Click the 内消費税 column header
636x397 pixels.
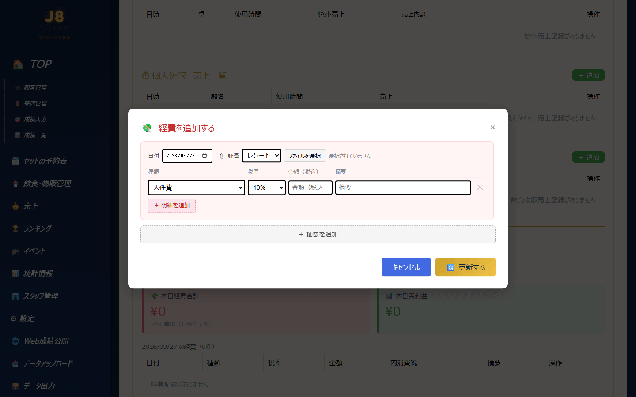404,363
